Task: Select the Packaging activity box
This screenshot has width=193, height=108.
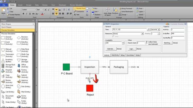Action: pyautogui.click(x=119, y=67)
